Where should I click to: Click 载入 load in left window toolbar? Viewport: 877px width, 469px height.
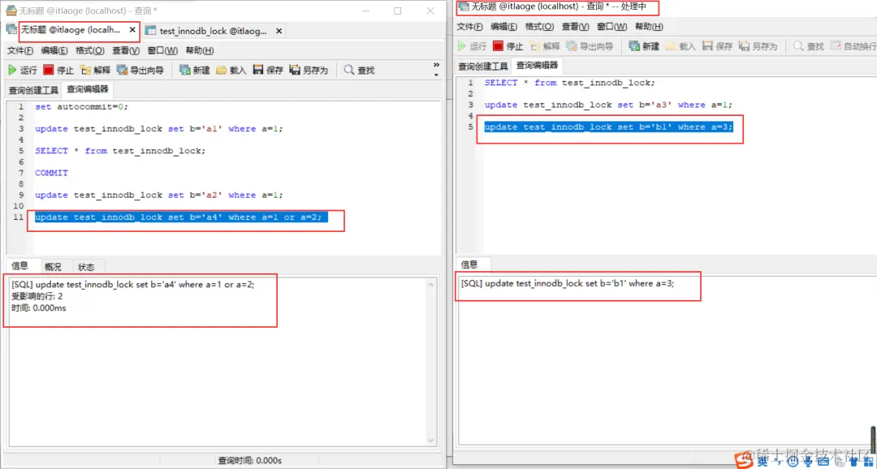(231, 70)
